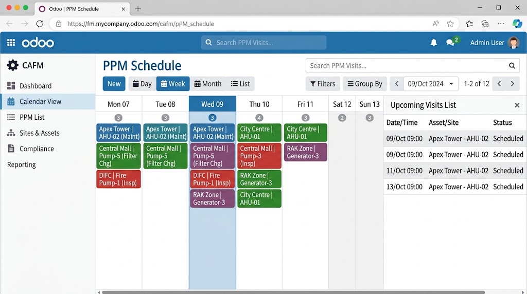Click the browser address bar URL
Viewport: 527px width, 294px height.
(140, 24)
